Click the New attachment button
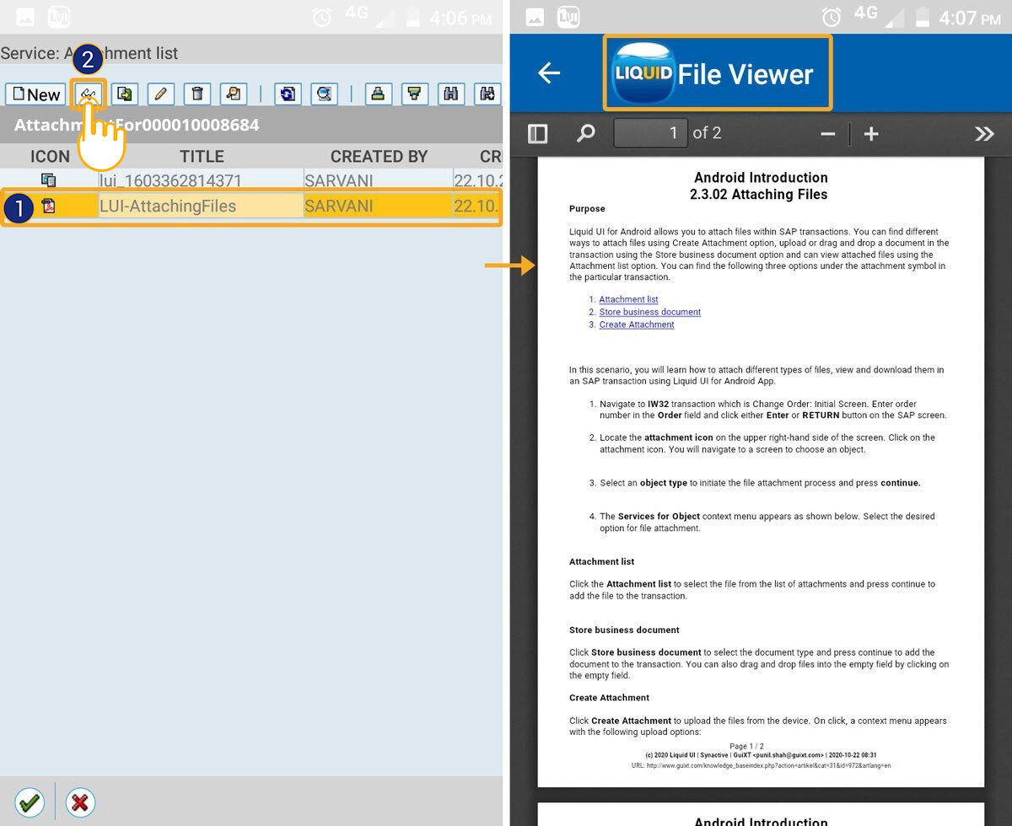Viewport: 1012px width, 826px height. 35,94
